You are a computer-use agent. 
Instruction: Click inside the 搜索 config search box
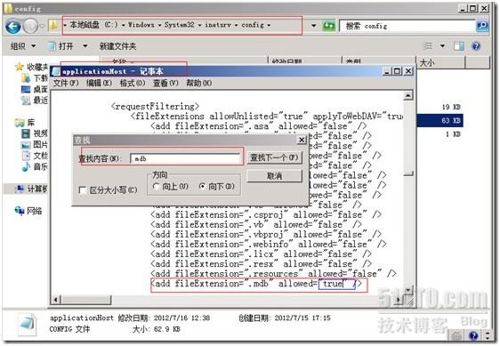tap(407, 26)
